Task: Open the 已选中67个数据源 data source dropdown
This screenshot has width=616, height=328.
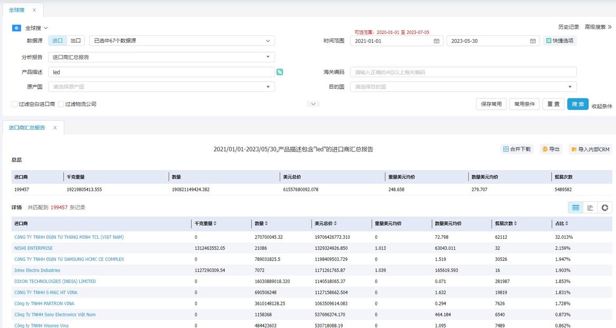Action: [182, 41]
